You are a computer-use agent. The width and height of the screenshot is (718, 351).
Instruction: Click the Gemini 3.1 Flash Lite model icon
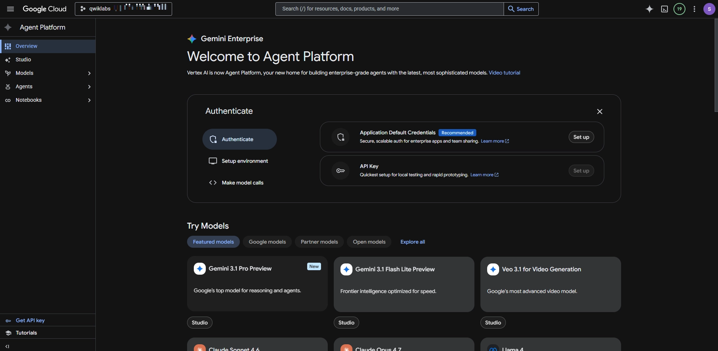coord(346,269)
